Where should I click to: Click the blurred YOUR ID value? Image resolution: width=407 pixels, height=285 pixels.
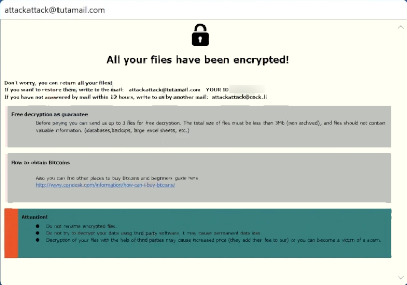pyautogui.click(x=247, y=89)
